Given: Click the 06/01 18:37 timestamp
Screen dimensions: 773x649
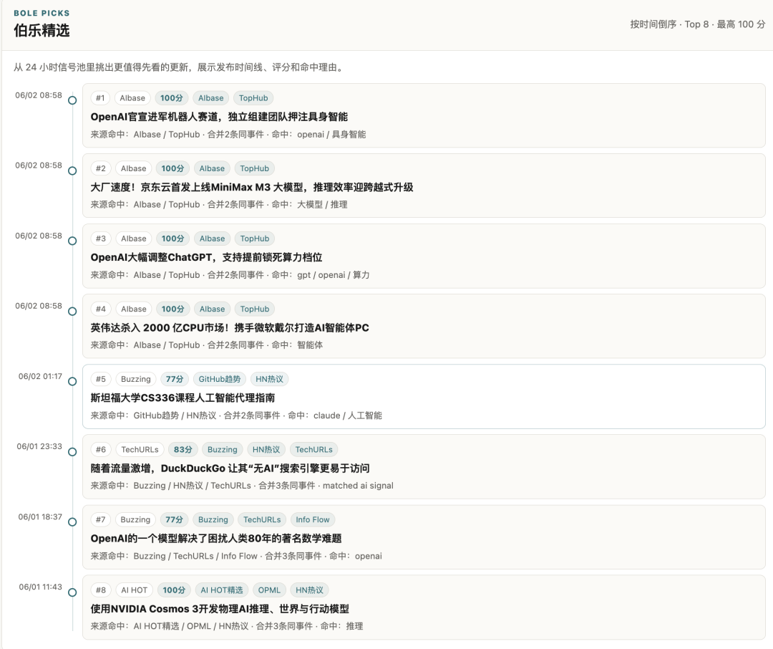Looking at the screenshot, I should 40,517.
